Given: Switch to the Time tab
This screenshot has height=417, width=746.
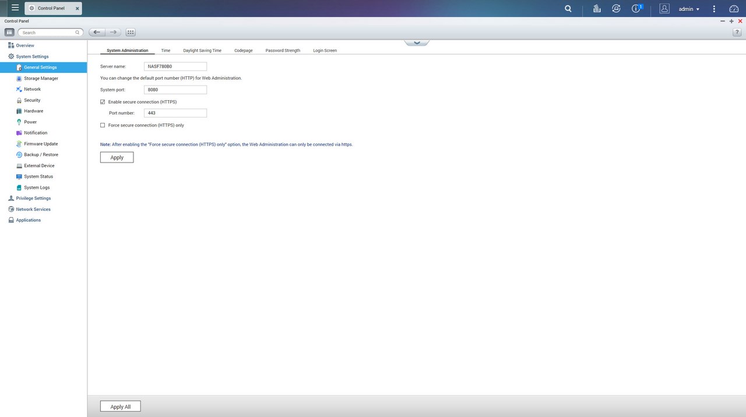Looking at the screenshot, I should (166, 51).
